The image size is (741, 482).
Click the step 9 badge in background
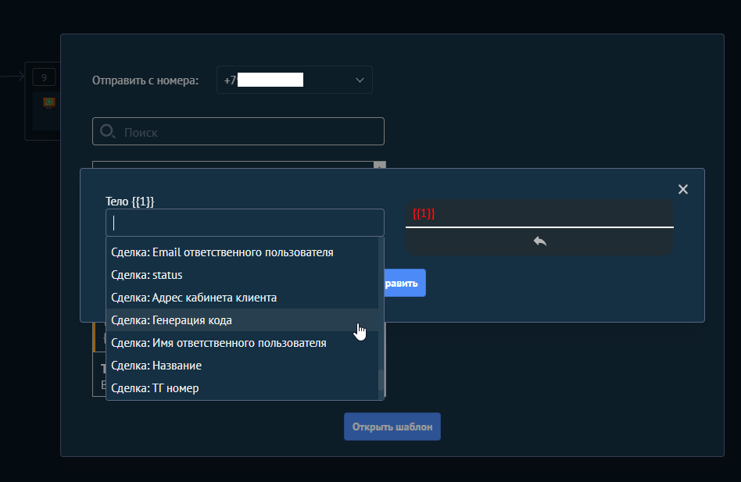pyautogui.click(x=44, y=77)
